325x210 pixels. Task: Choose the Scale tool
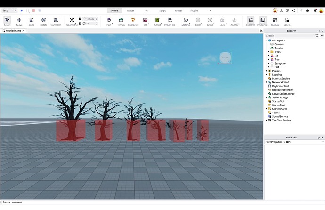pos(32,21)
